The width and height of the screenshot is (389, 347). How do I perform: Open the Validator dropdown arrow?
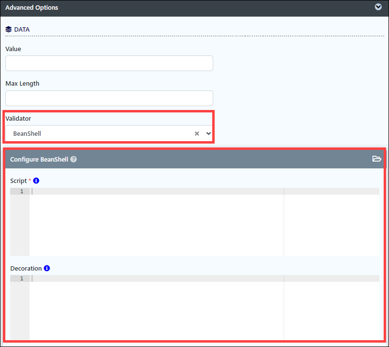click(208, 133)
